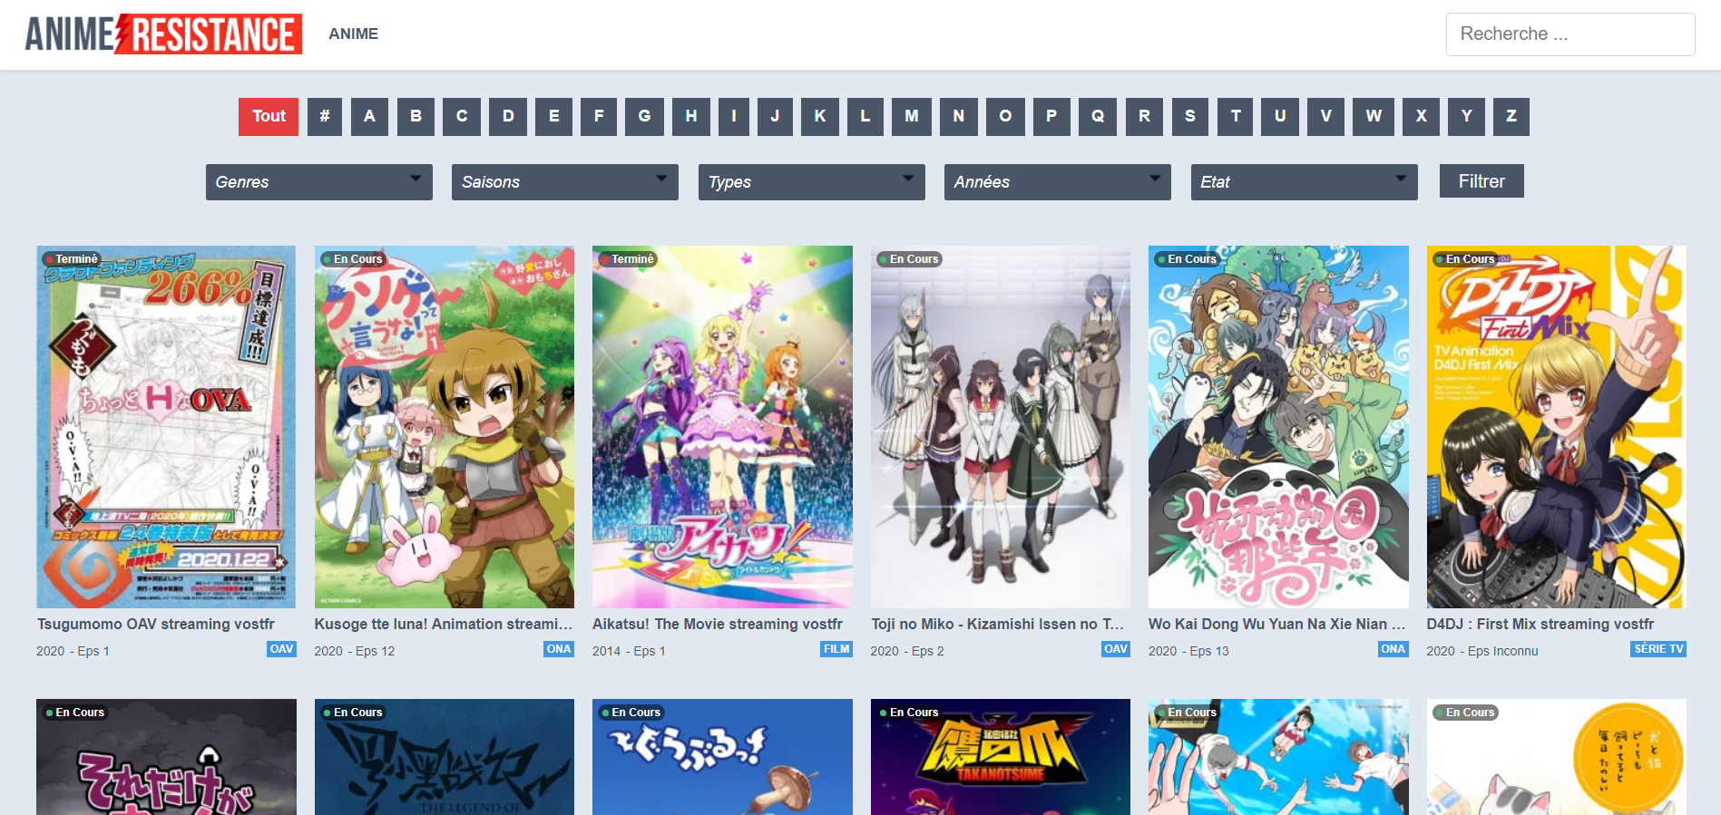
Task: Open the ANIME menu item
Action: click(353, 34)
